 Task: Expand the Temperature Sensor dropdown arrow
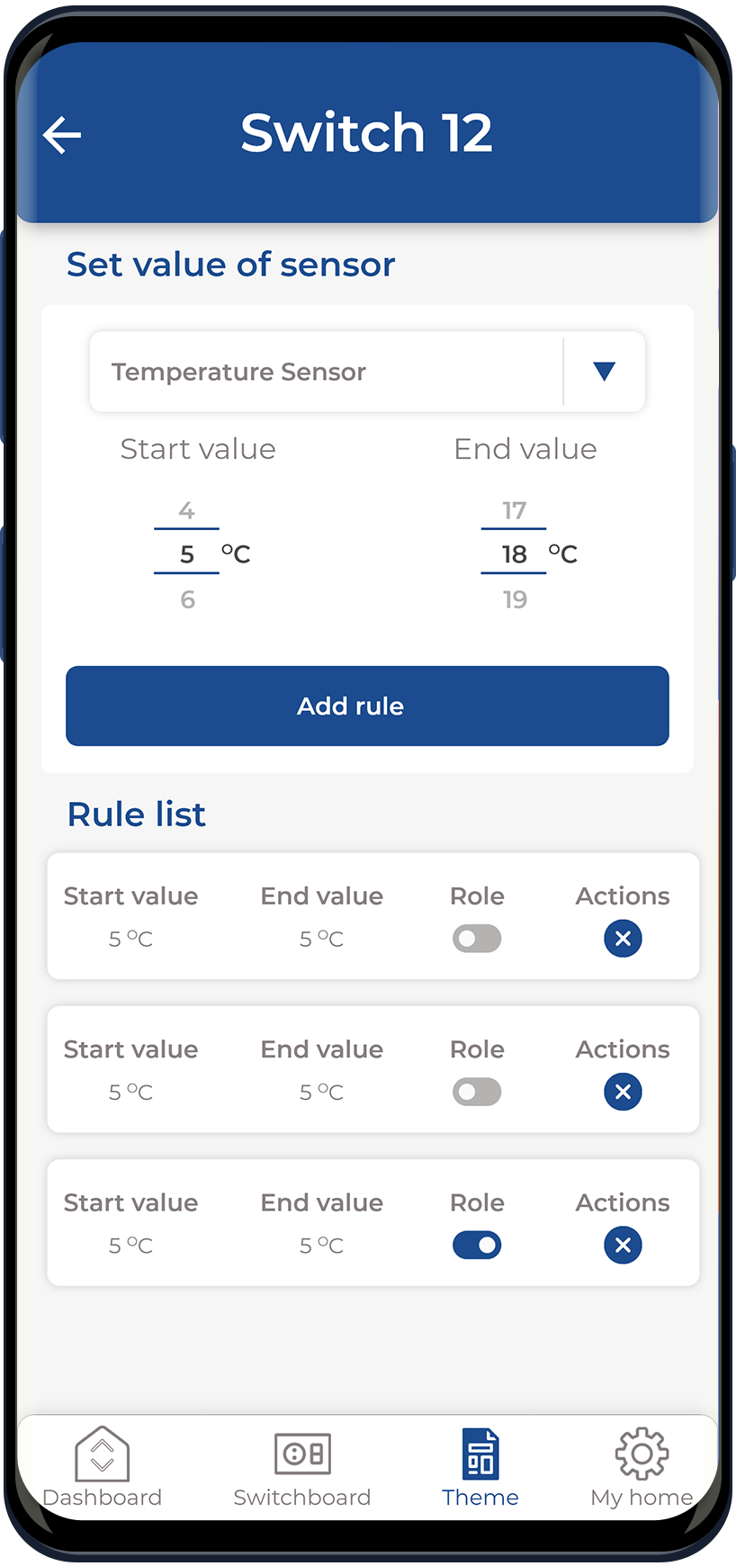tap(604, 371)
